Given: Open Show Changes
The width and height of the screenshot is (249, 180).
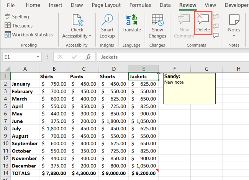Looking at the screenshot, I should (x=157, y=26).
